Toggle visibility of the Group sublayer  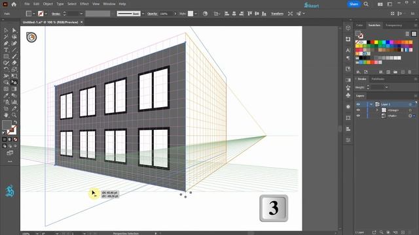pos(358,110)
